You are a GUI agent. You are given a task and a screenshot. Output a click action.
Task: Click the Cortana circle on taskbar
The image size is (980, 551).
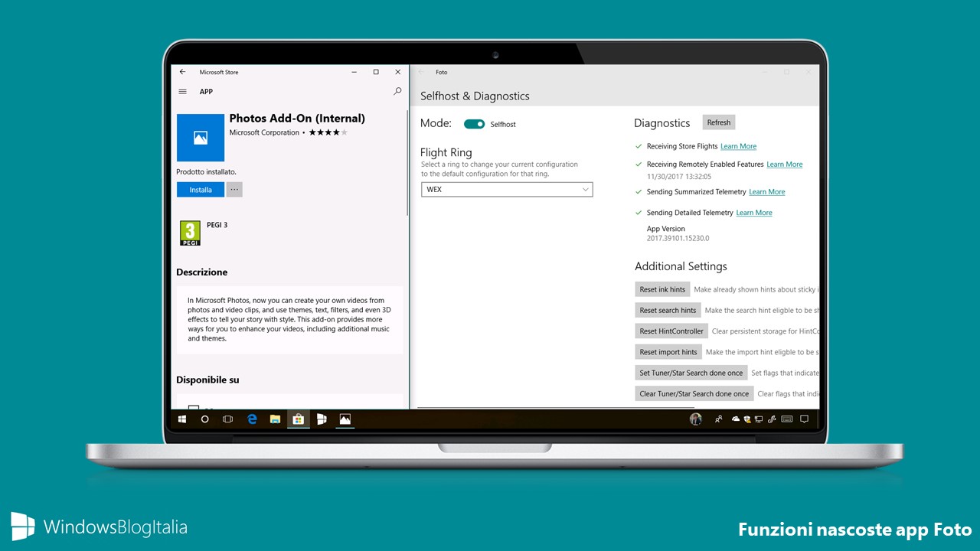click(x=205, y=419)
